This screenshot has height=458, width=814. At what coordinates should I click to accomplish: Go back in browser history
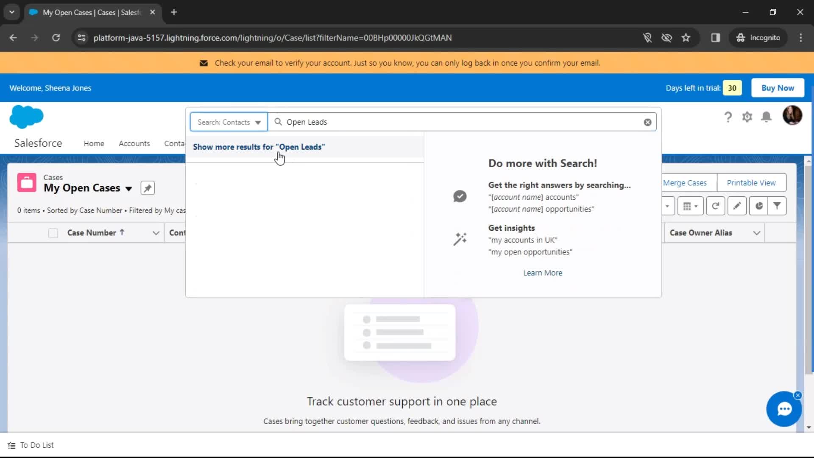point(13,38)
